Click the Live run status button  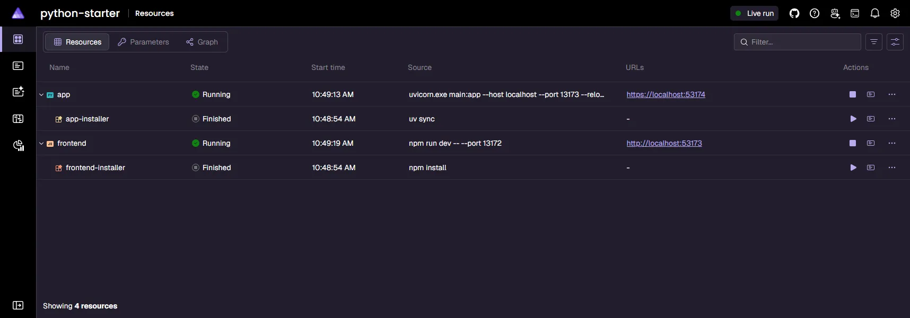[754, 13]
